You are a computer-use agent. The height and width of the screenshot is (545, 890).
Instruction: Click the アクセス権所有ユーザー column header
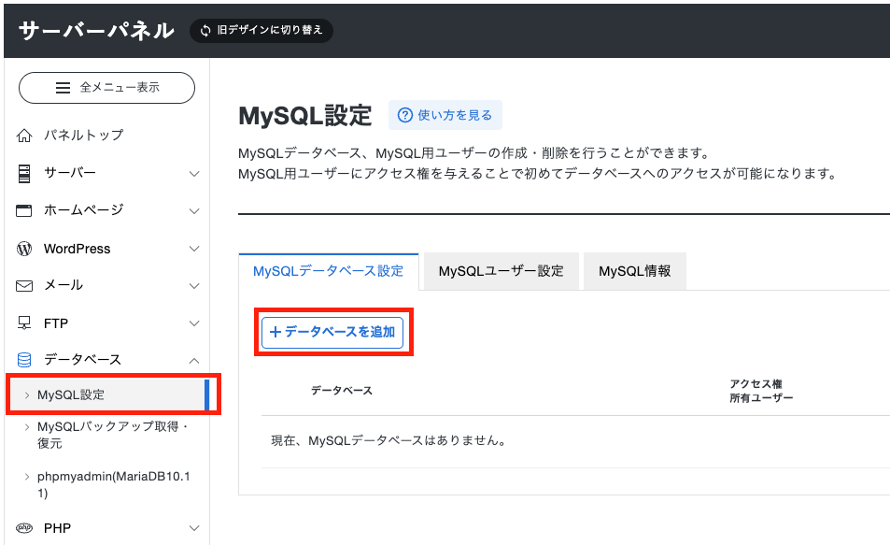(x=761, y=391)
